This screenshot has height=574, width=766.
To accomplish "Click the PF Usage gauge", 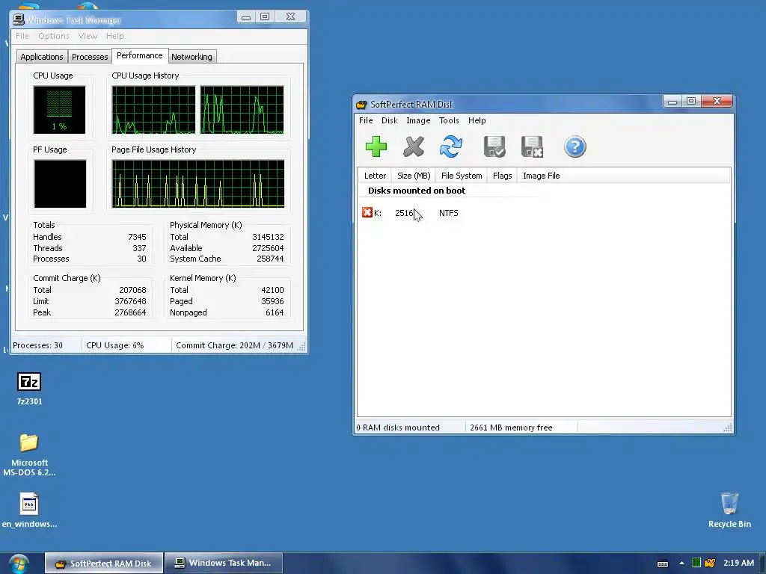I will [x=60, y=184].
